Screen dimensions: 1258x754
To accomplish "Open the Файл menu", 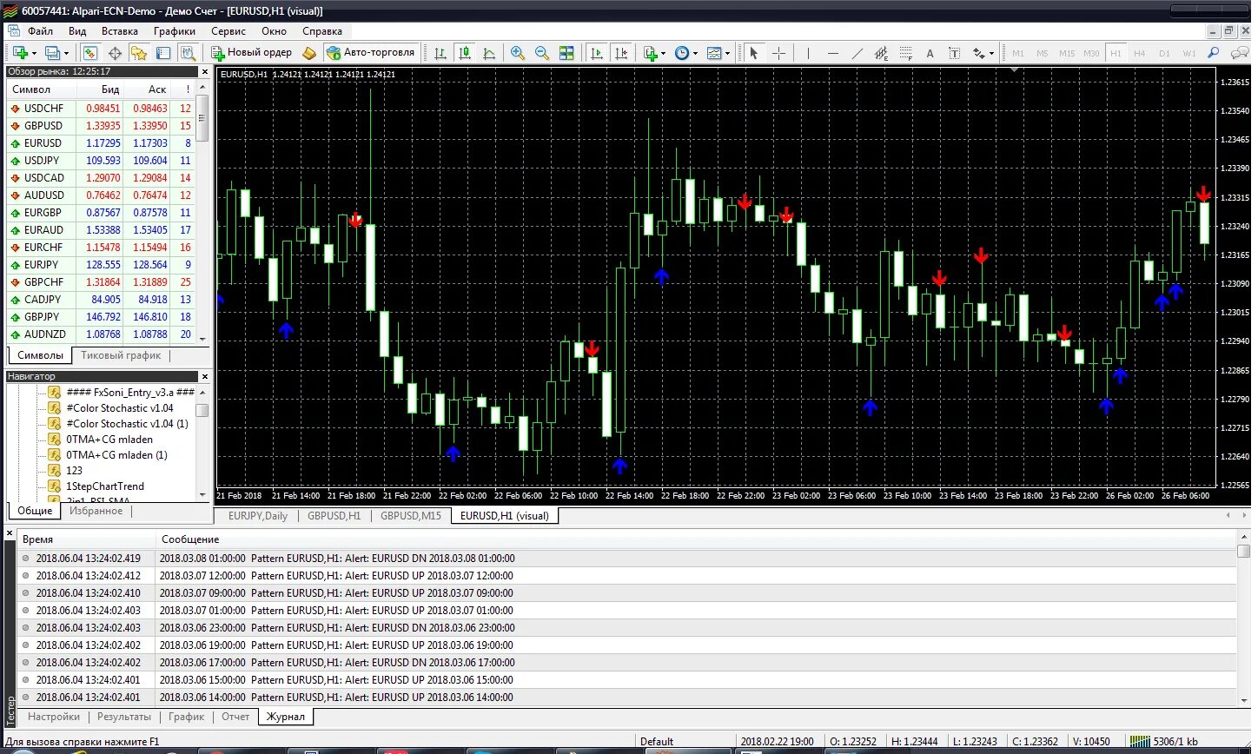I will click(40, 31).
